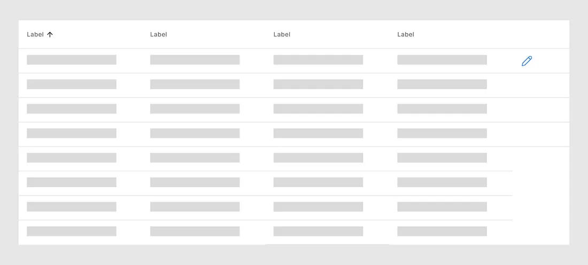Image resolution: width=588 pixels, height=265 pixels.
Task: Click first row's fourth column cell
Action: tap(442, 60)
